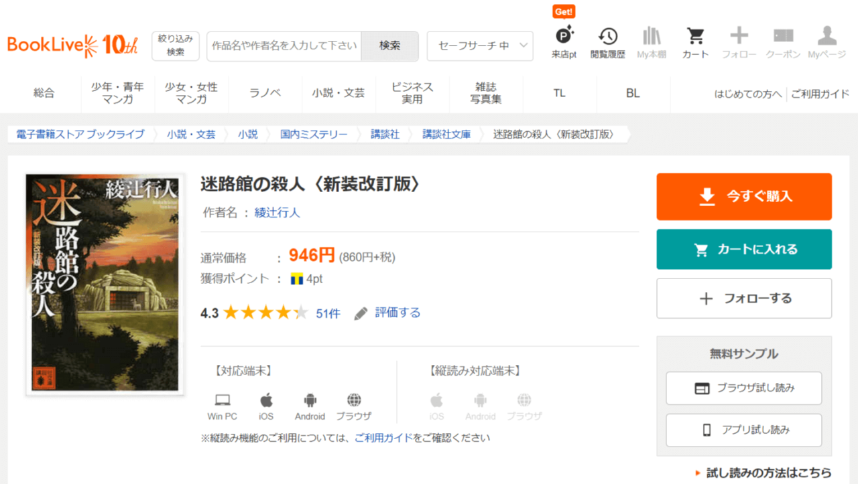Expand the セーフサーチ 中 dropdown

click(x=480, y=46)
